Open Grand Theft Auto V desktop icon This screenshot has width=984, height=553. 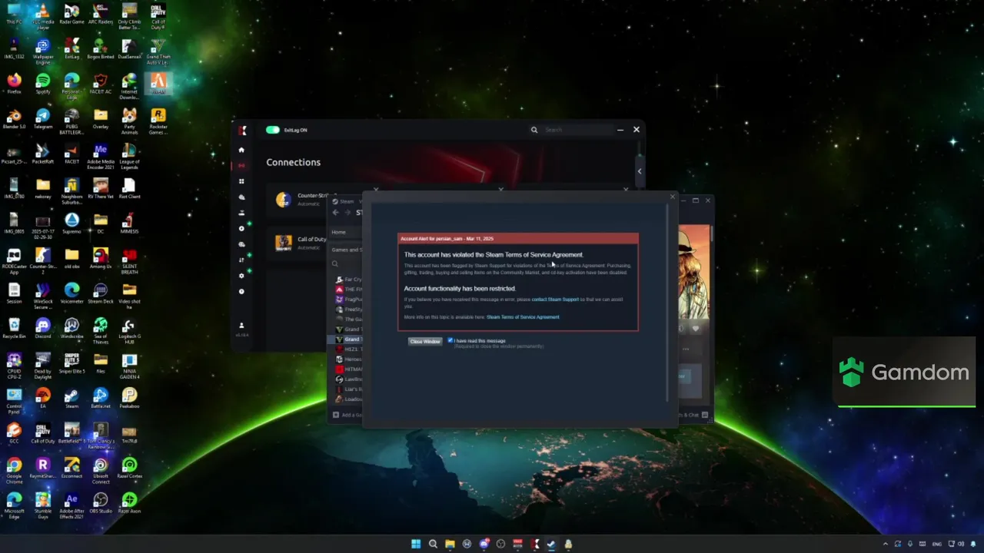[158, 51]
